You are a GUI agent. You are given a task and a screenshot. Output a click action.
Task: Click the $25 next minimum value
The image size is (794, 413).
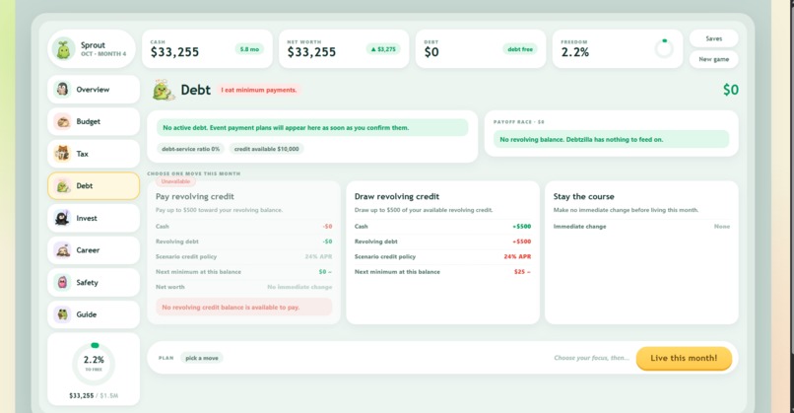[522, 272]
